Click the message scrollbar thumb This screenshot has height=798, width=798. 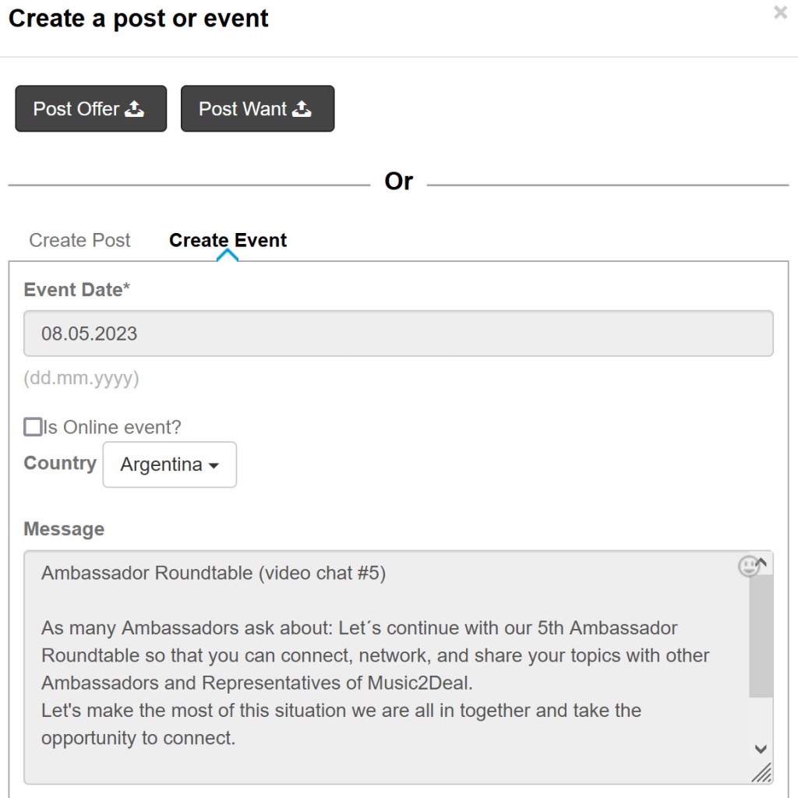coord(761,635)
